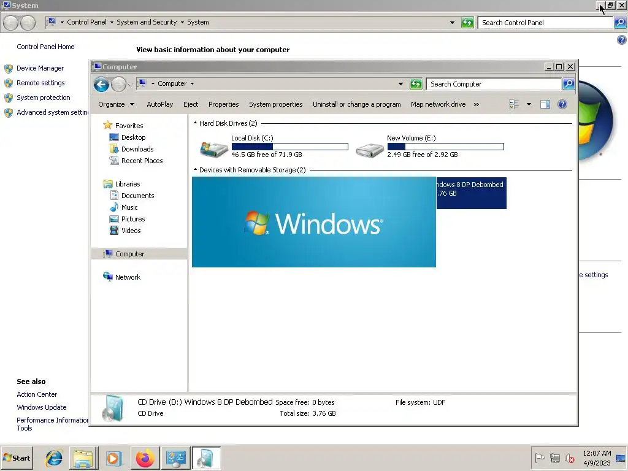Click Properties in the toolbar
Screen dimensions: 628x471
click(223, 104)
